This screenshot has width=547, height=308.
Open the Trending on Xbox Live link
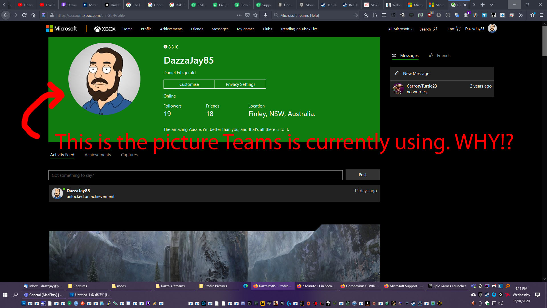coord(299,29)
